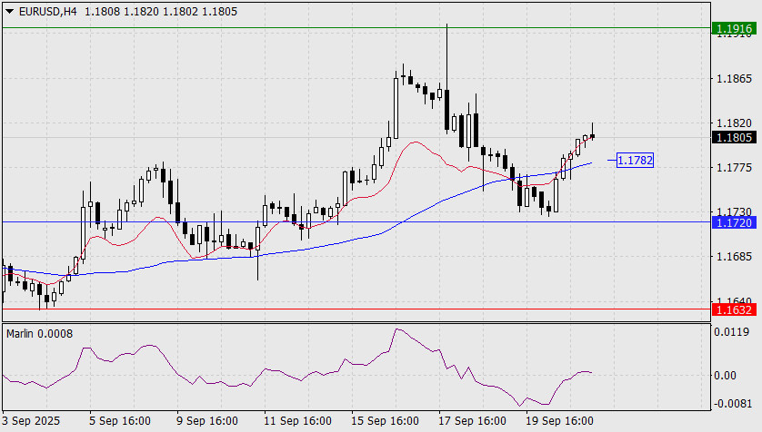762x432 pixels.
Task: Click the 11 Sep 16:00 time label
Action: click(x=296, y=421)
